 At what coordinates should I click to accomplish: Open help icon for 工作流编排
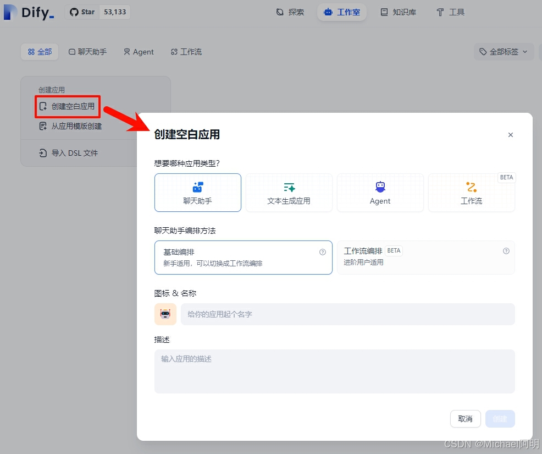(506, 251)
